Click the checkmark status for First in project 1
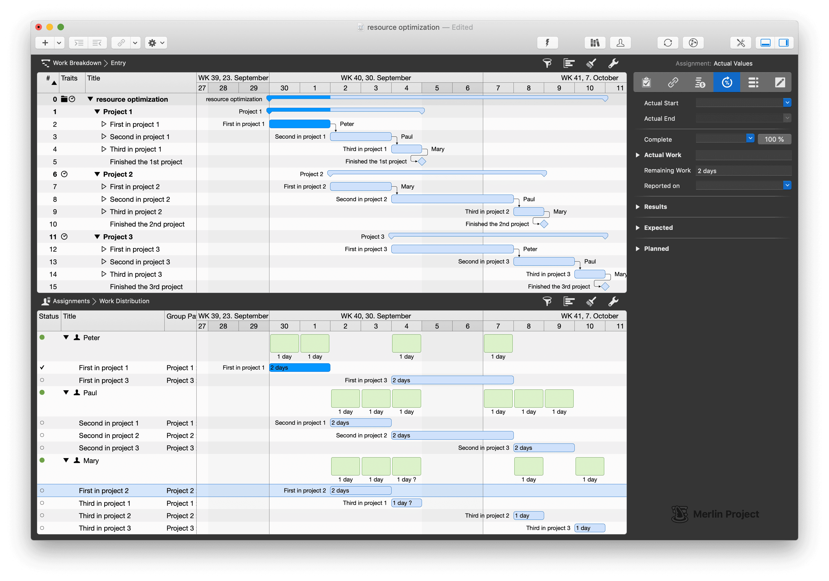 tap(42, 367)
